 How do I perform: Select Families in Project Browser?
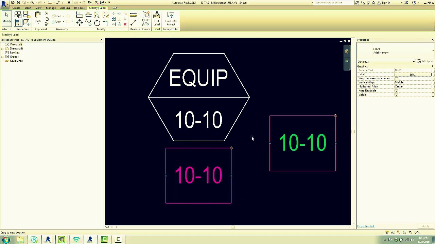pyautogui.click(x=15, y=53)
